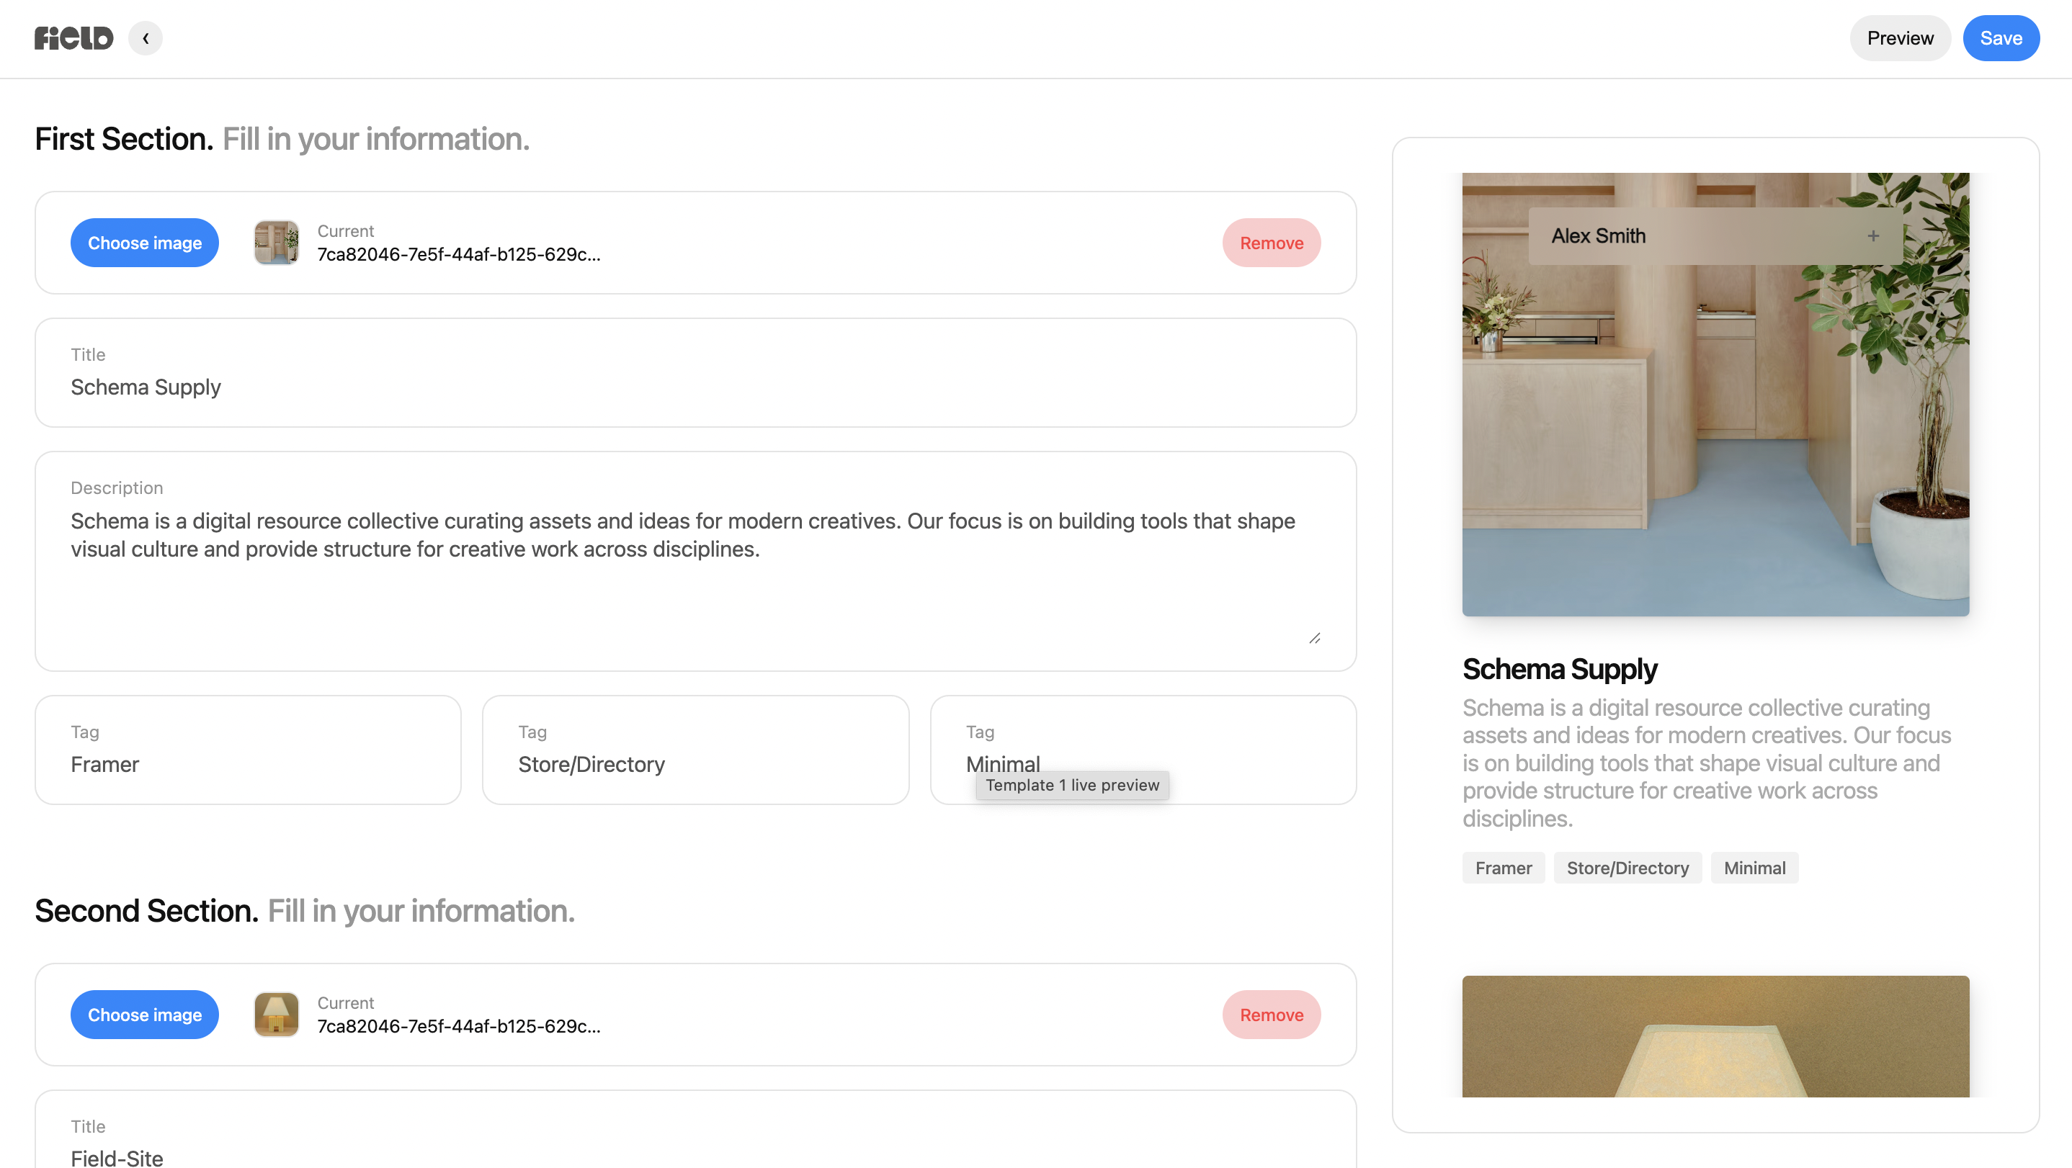
Task: Click Remove next to the second image
Action: pyautogui.click(x=1271, y=1015)
